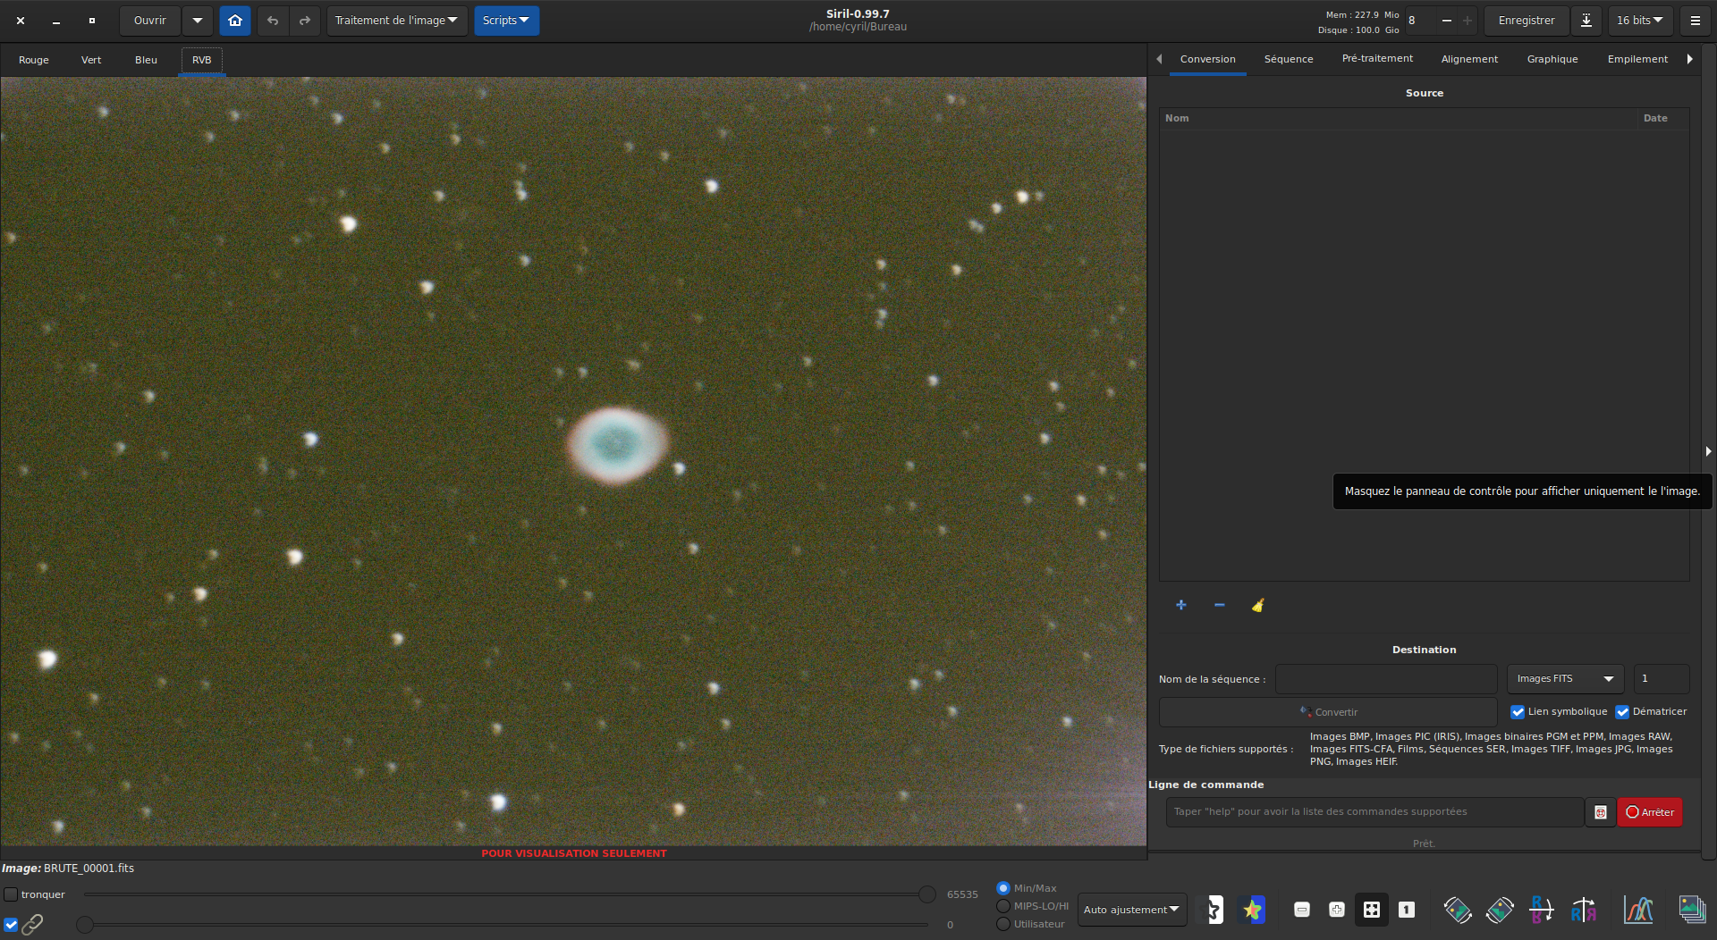1717x940 pixels.
Task: Click the broom icon to clear source list
Action: pos(1257,605)
